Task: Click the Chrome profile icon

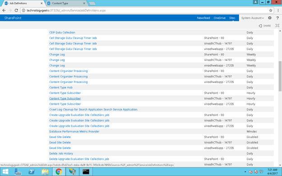Action: 255,2
